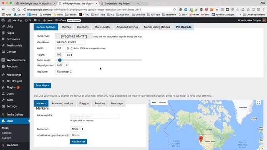This screenshot has width=267, height=150.
Task: Click the Save Map button
Action: click(42, 85)
